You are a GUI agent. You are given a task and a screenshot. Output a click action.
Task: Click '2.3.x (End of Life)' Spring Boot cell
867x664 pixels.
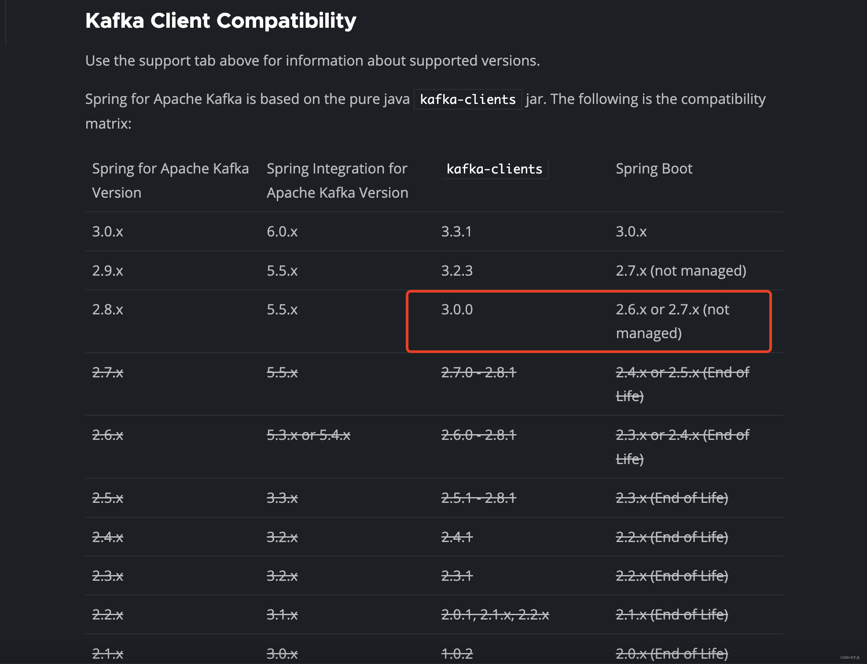point(672,498)
